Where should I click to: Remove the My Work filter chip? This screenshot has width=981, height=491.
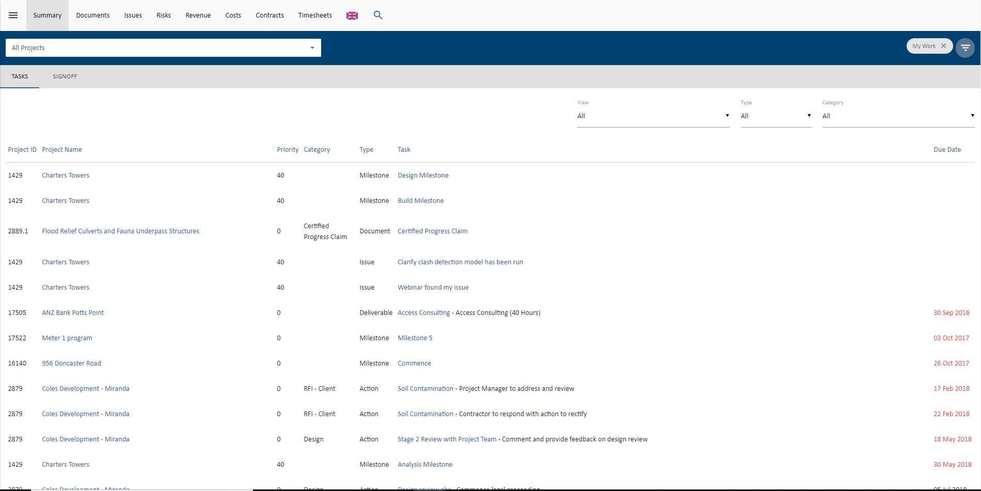[943, 46]
